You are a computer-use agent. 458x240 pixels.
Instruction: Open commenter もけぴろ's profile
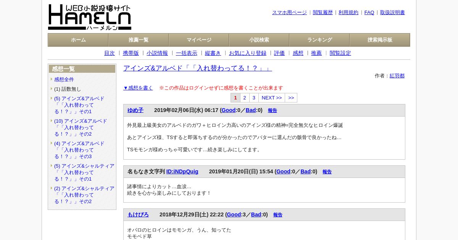point(138,215)
